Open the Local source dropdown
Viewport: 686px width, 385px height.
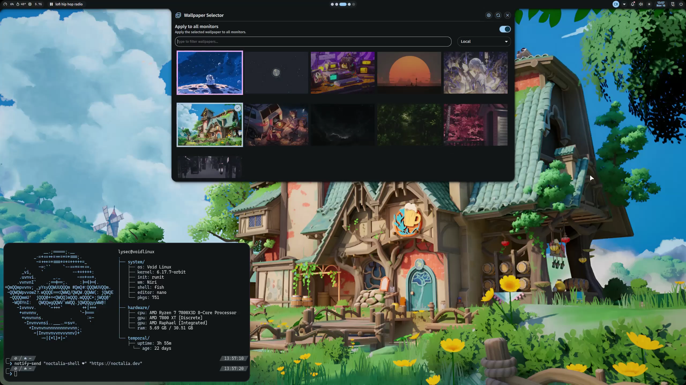point(484,41)
